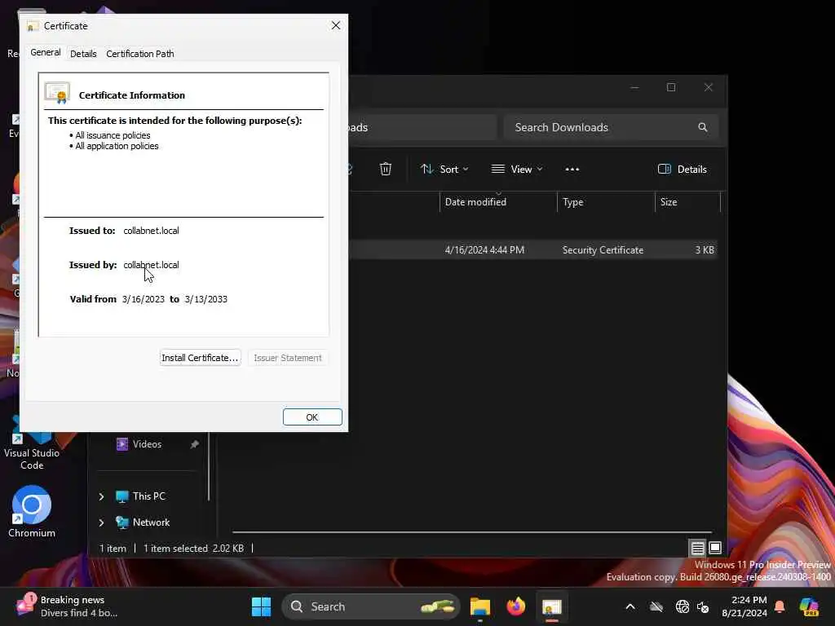Click the taskbar Search box
The width and height of the screenshot is (835, 626).
pos(371,606)
